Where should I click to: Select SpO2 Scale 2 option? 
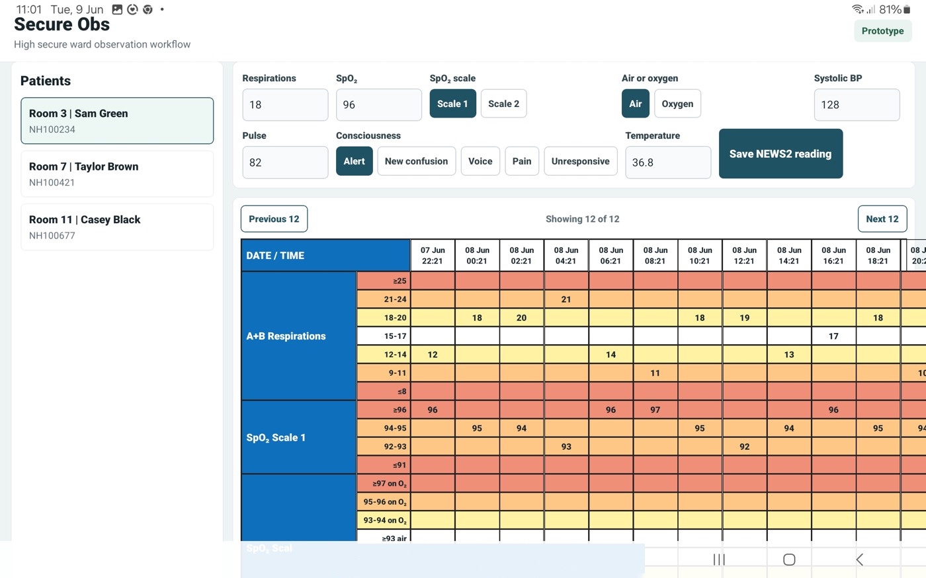503,104
